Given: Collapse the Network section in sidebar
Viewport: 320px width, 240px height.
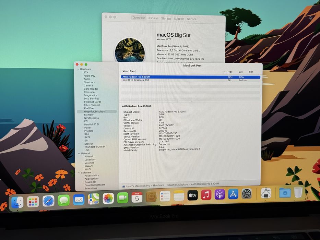Looking at the screenshot, I should pos(79,154).
